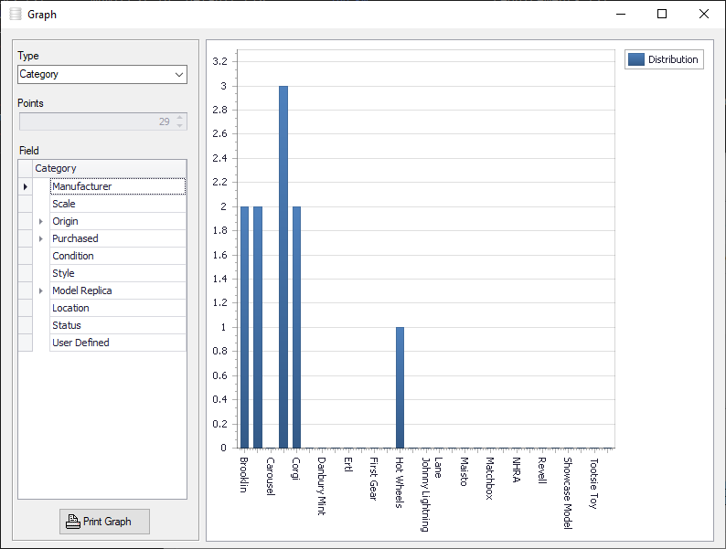Select the Style field row
The width and height of the screenshot is (726, 549).
(118, 273)
